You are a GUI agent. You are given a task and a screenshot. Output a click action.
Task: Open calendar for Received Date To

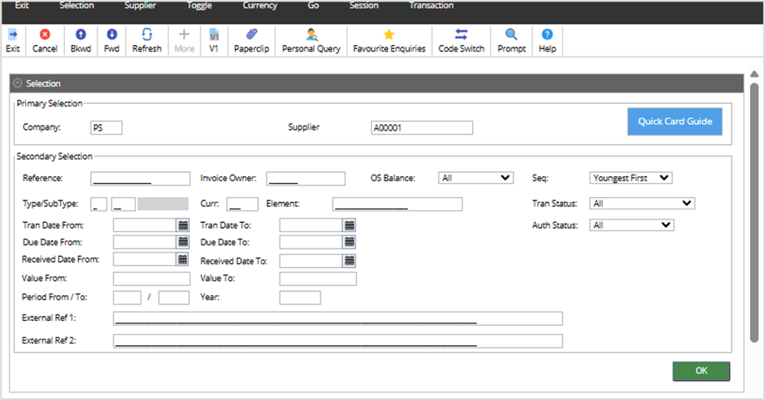tap(350, 260)
